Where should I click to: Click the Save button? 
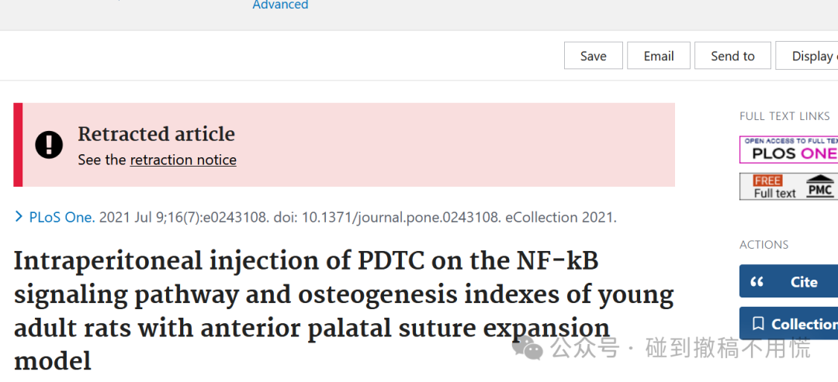pyautogui.click(x=594, y=56)
